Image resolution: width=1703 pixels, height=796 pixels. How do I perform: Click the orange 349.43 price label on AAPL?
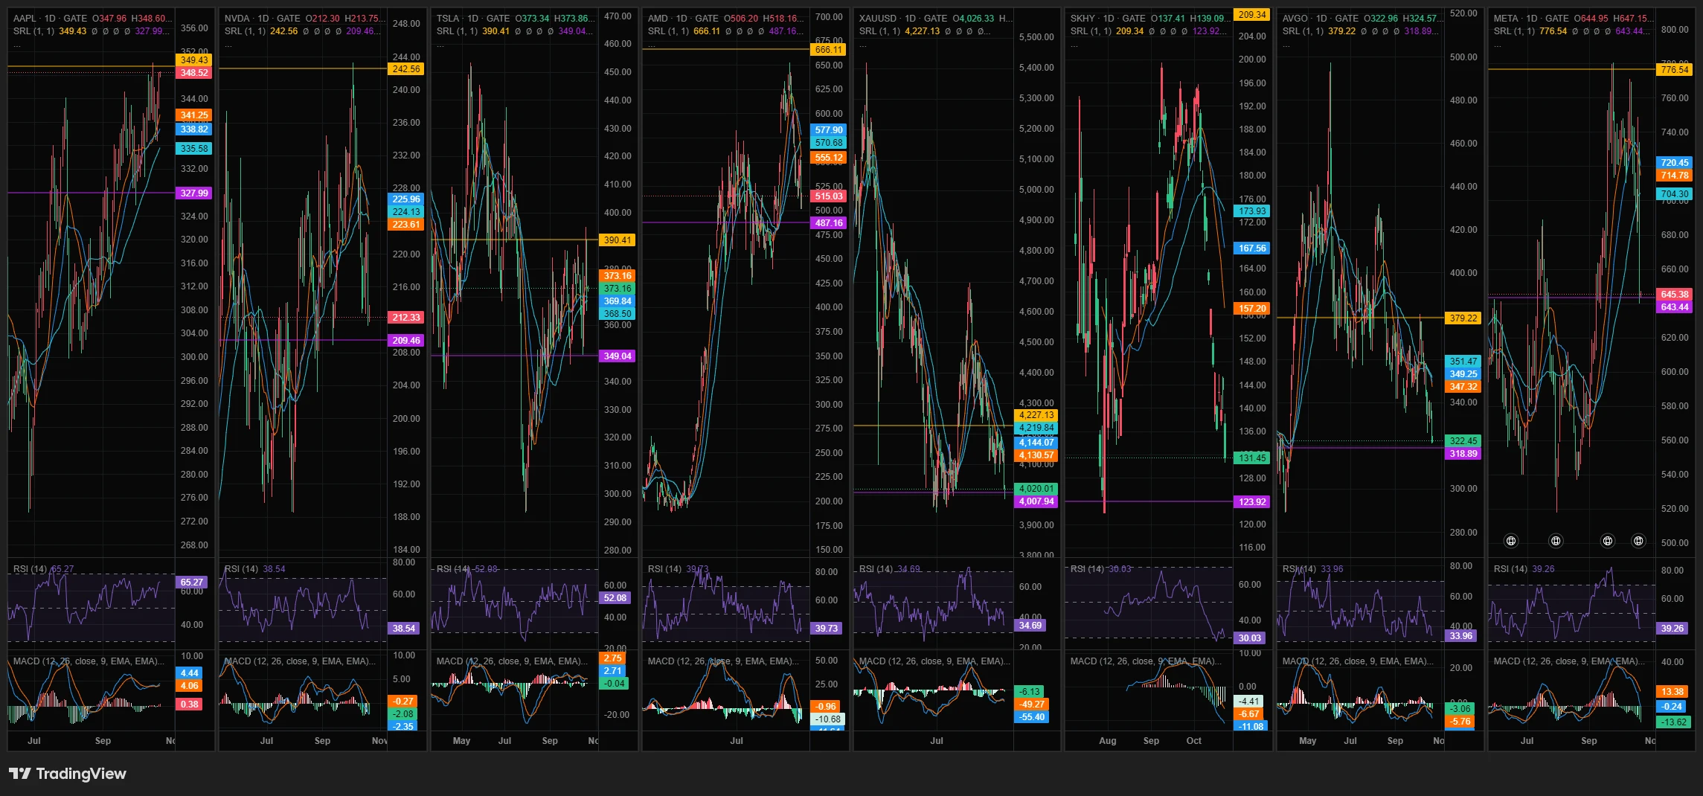click(x=194, y=60)
